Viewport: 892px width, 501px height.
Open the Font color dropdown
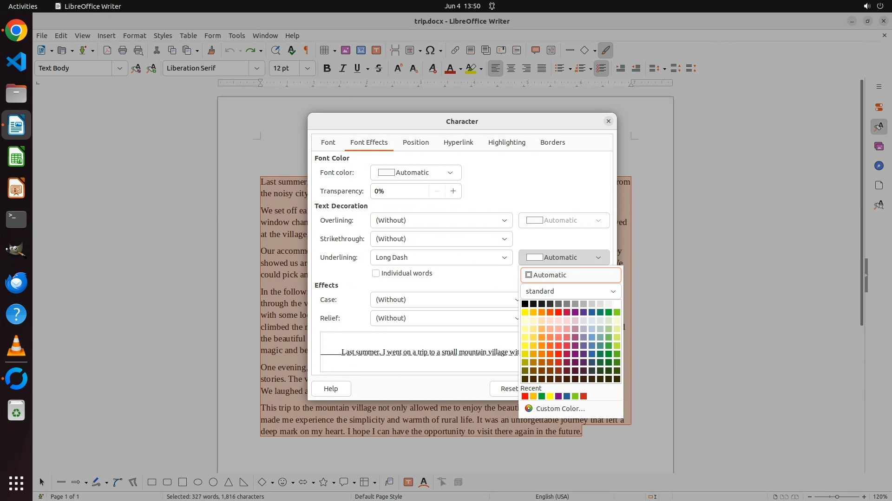pyautogui.click(x=415, y=173)
